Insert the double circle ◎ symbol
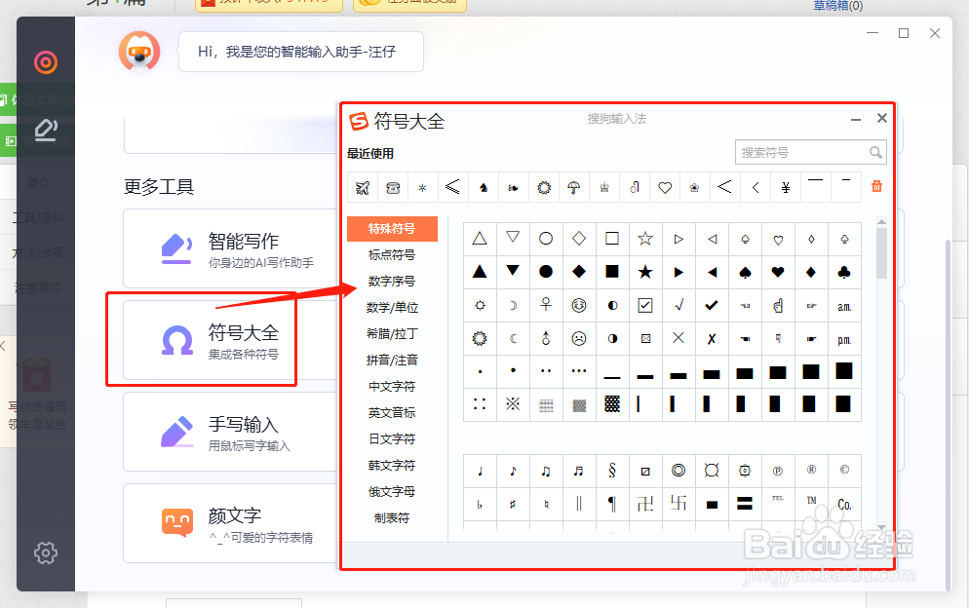The image size is (969, 608). pyautogui.click(x=678, y=471)
